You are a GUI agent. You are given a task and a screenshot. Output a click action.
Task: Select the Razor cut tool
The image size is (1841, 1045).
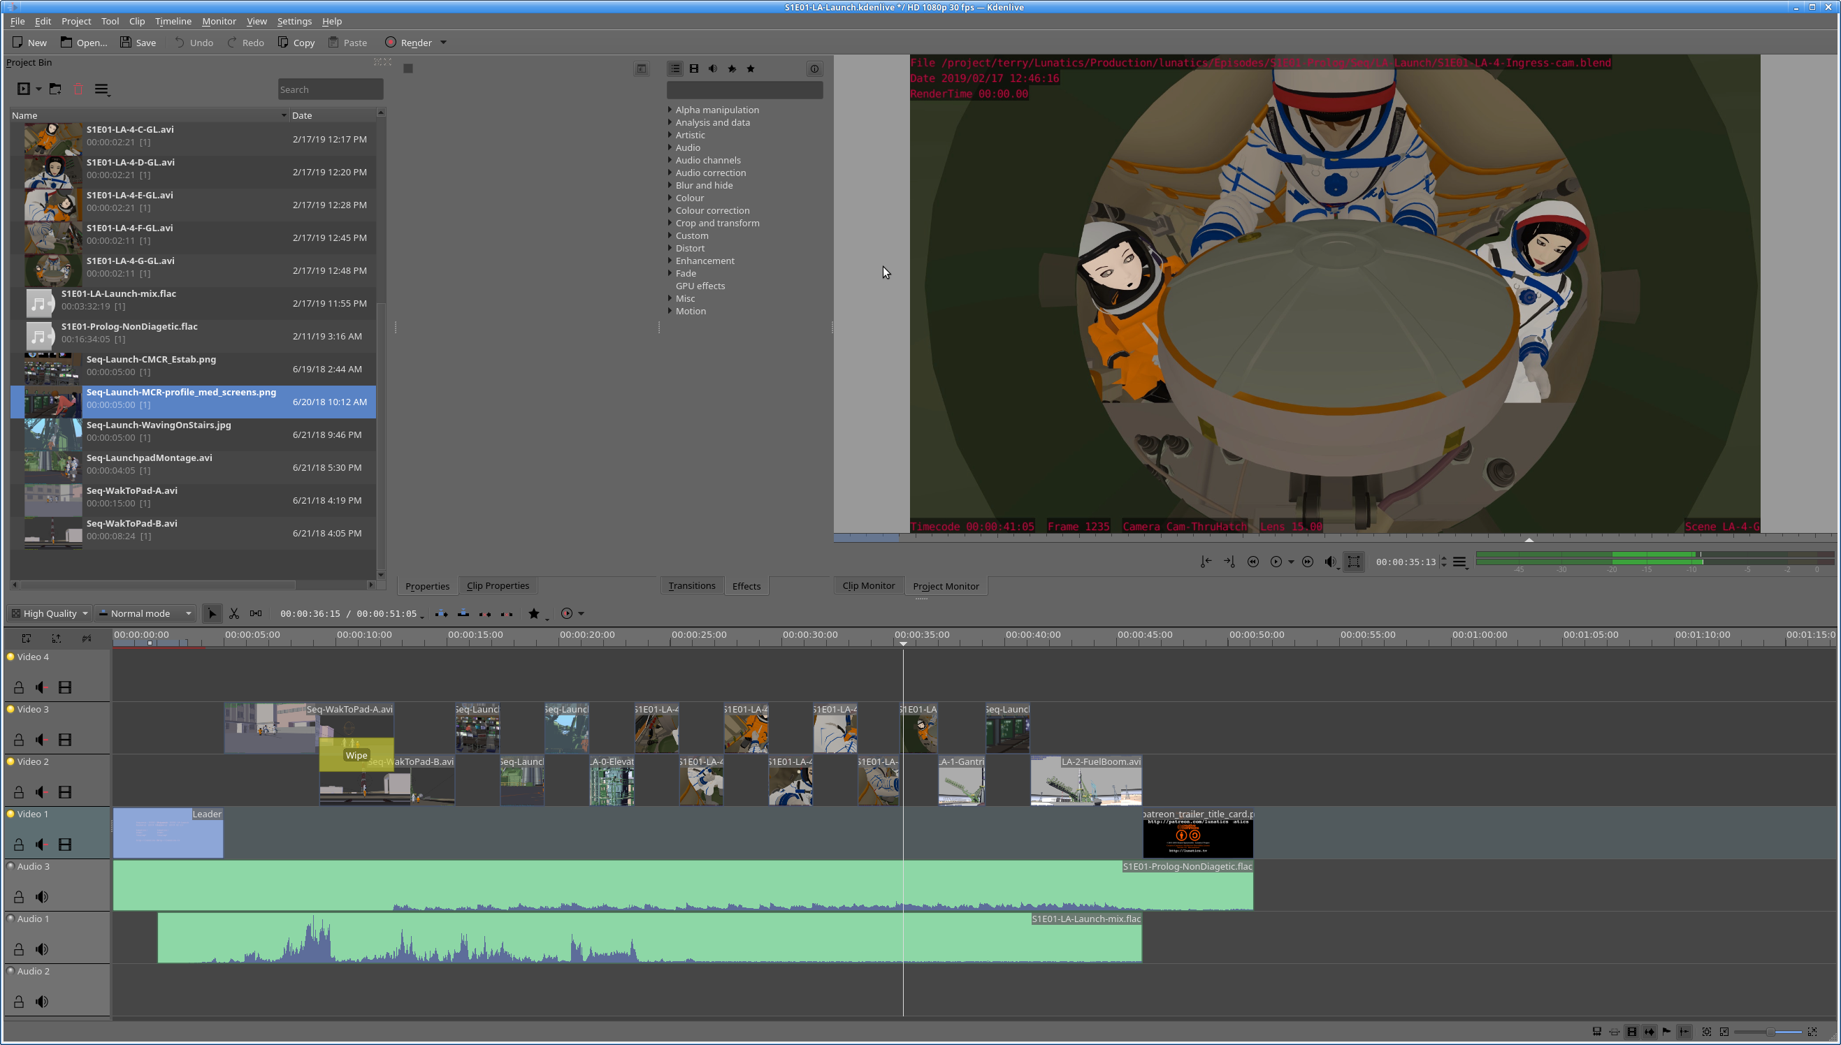pyautogui.click(x=234, y=613)
